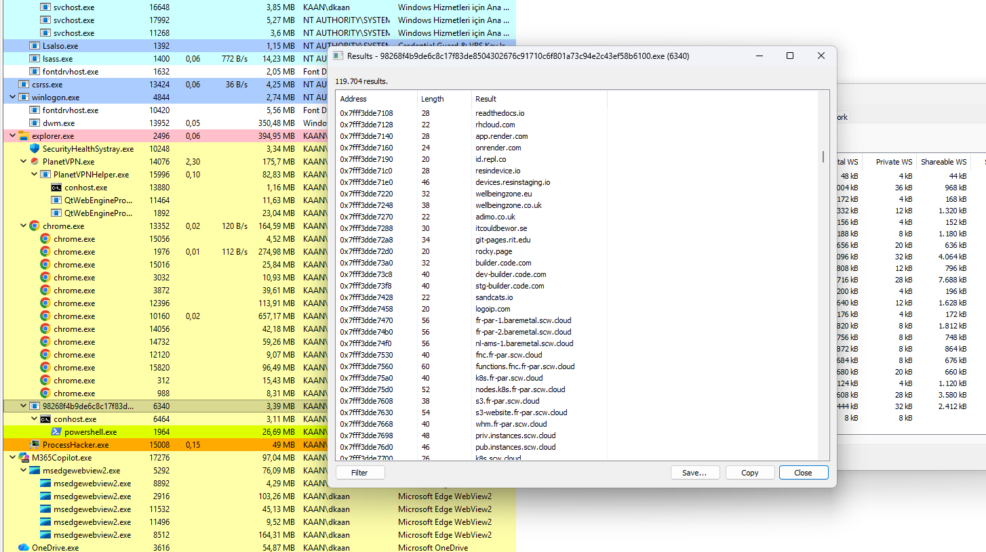Image resolution: width=986 pixels, height=552 pixels.
Task: Collapse the explorer.exe tree node
Action: 12,135
